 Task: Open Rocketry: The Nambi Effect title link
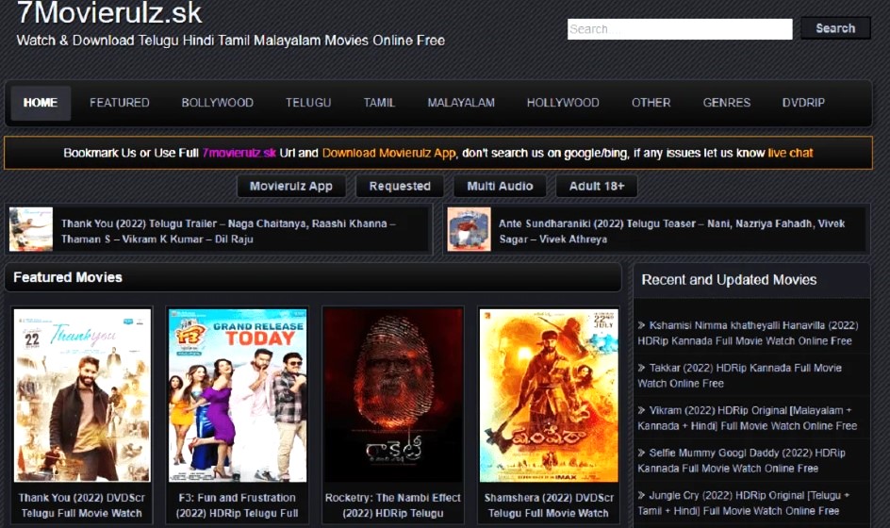(393, 505)
